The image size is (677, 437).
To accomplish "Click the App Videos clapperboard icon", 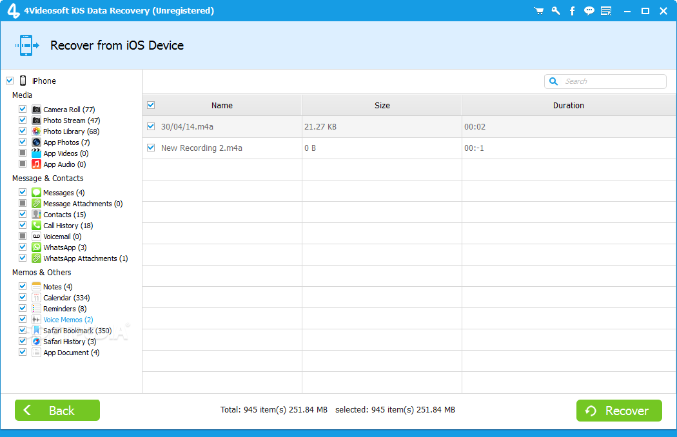I will coord(37,153).
